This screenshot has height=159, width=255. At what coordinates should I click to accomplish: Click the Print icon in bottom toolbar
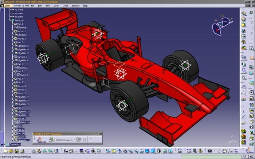pyautogui.click(x=22, y=151)
